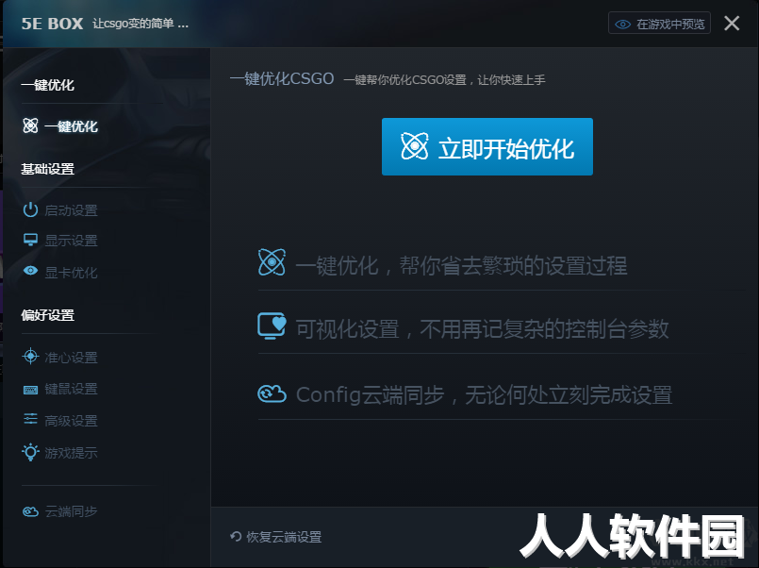This screenshot has width=759, height=568.
Task: Go to 游戏提示 page
Action: pyautogui.click(x=60, y=453)
